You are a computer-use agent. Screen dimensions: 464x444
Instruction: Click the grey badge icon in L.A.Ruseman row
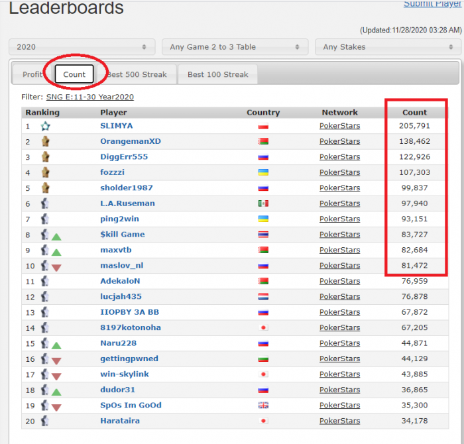click(x=44, y=203)
